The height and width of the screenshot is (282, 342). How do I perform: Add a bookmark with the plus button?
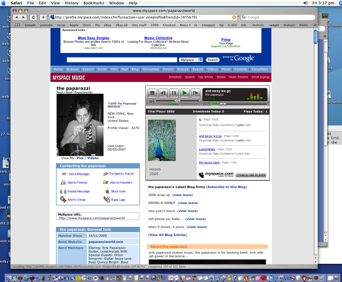(x=43, y=17)
